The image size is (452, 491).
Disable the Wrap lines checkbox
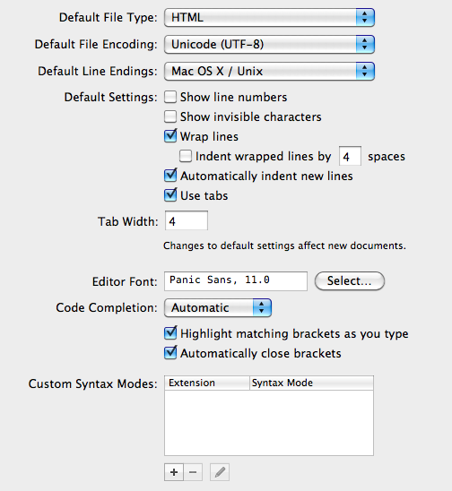tap(170, 136)
